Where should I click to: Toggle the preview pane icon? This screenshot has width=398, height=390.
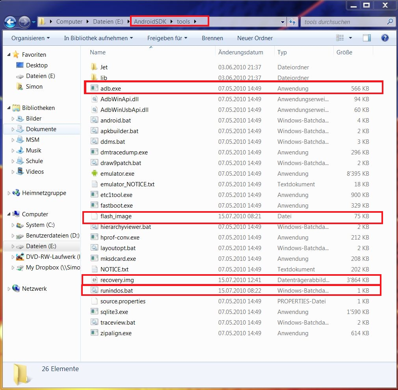[x=366, y=38]
